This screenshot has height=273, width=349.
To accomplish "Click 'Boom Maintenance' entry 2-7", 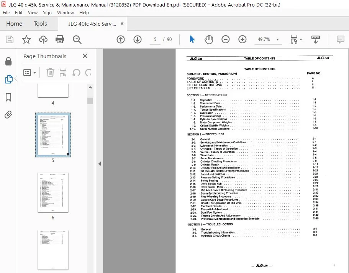I will click(212, 159).
